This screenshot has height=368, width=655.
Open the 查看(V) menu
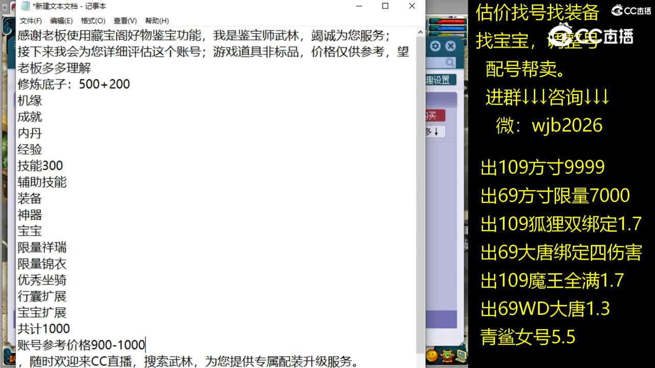(125, 20)
